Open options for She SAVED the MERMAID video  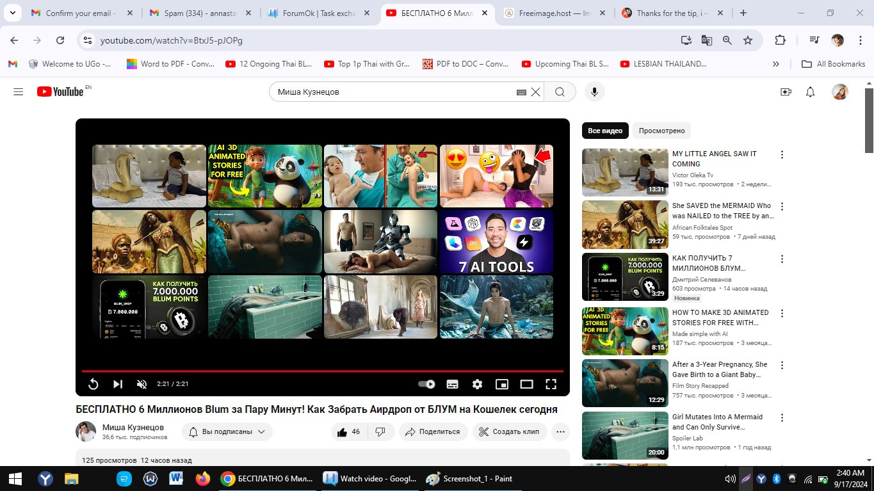point(782,206)
